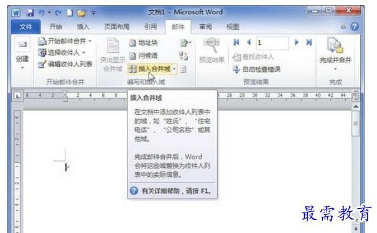
Task: Switch to the 插入 tab
Action: click(83, 27)
